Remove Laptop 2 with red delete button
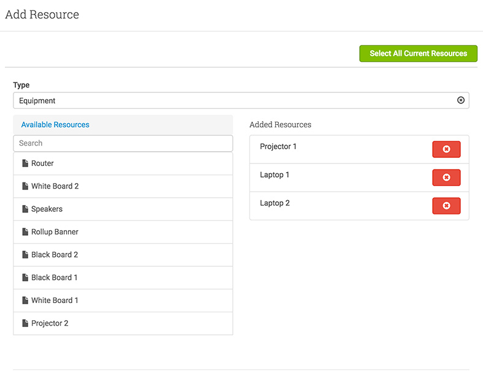Screen dimensions: 483x371 (x=446, y=206)
